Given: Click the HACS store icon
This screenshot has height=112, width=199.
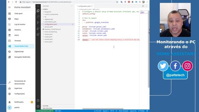Looking at the screenshot, I should click(10, 35).
